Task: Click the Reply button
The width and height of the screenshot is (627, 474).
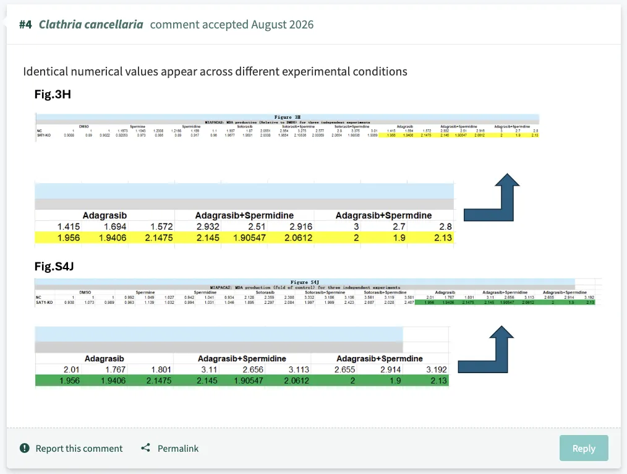Action: click(x=584, y=448)
